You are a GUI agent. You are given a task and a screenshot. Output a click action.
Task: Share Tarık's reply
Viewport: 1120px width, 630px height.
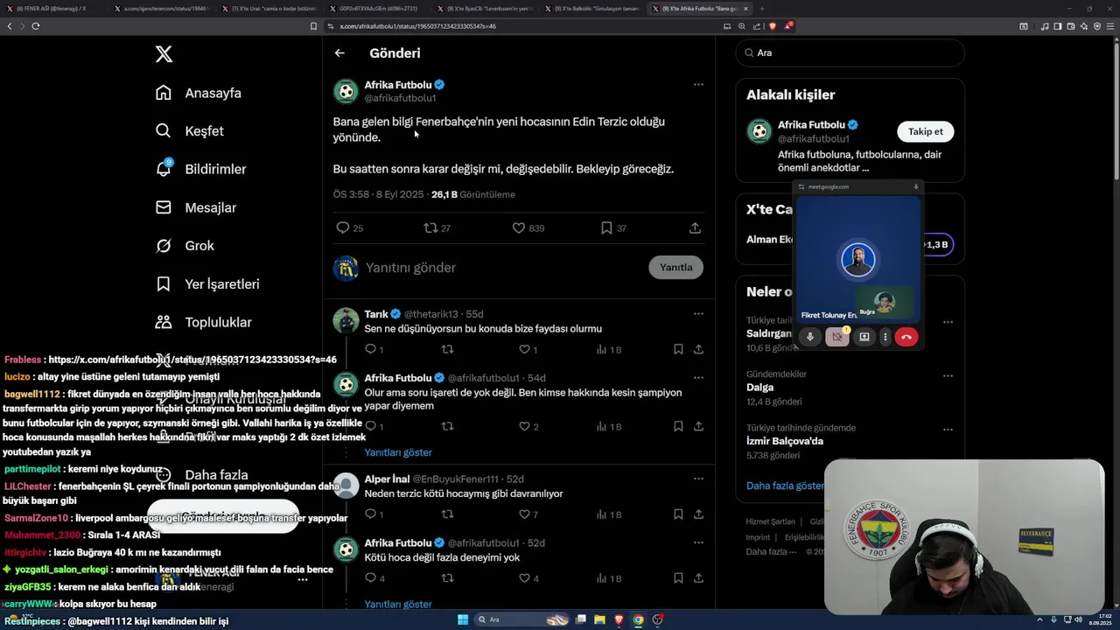coord(698,349)
